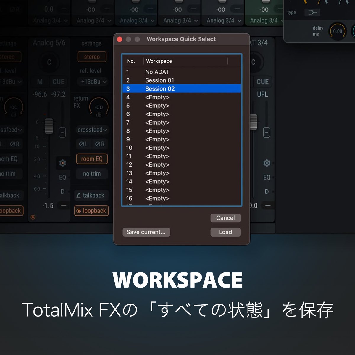Click the -1.5 gain value on Analog 5/6

point(48,206)
